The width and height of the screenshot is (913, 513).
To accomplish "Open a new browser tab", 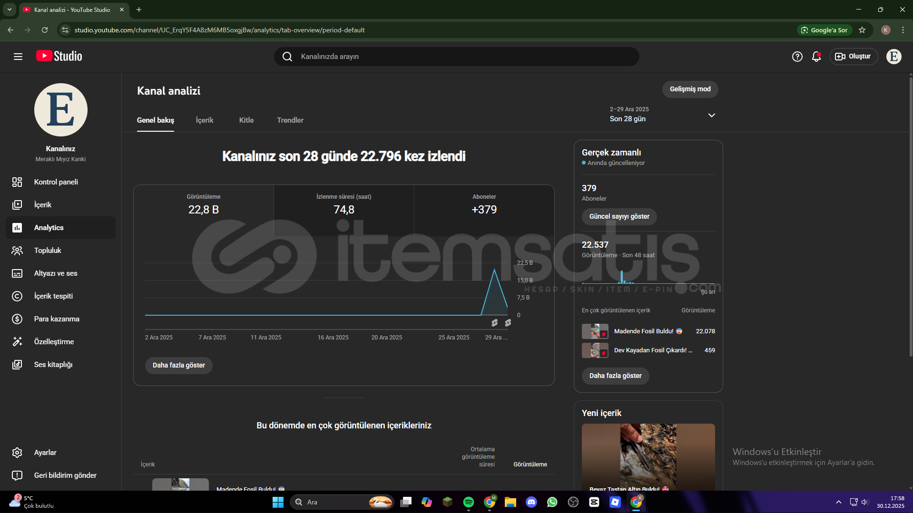I will coord(139,10).
